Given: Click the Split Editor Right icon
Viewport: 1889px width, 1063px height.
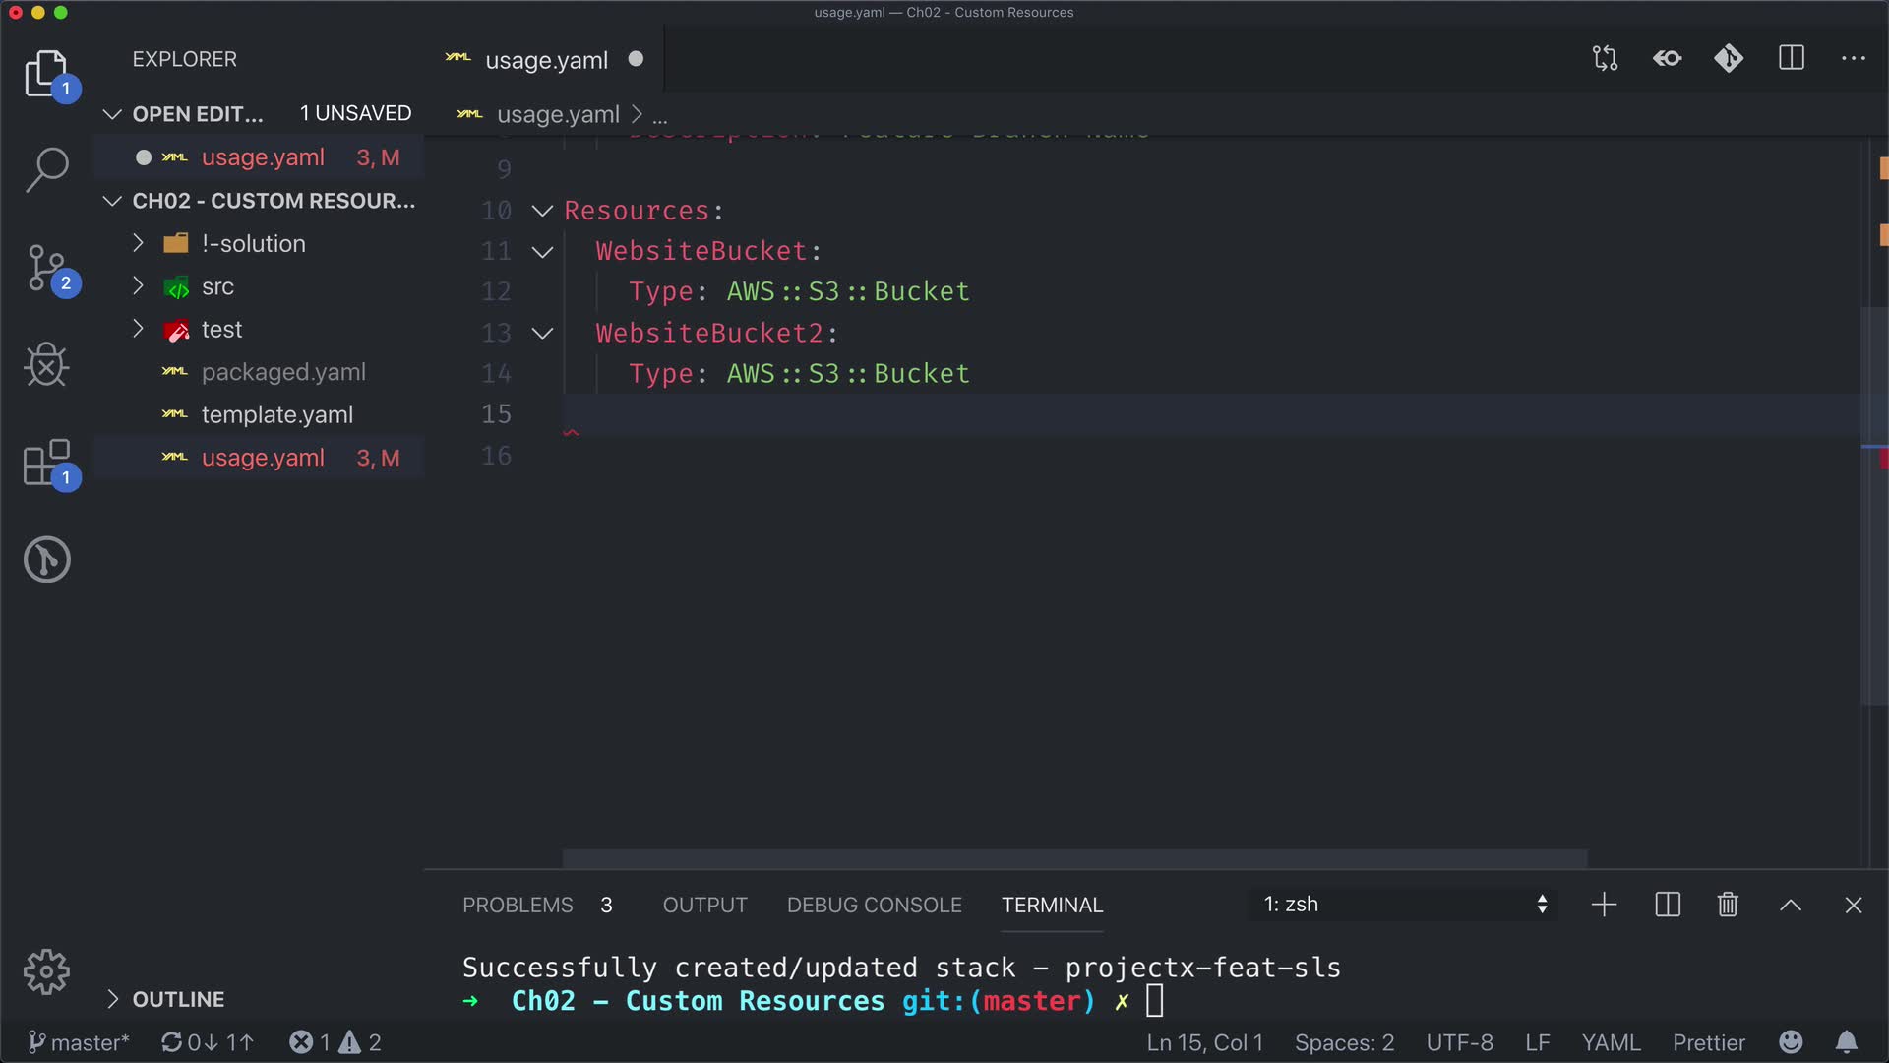Looking at the screenshot, I should (1792, 59).
